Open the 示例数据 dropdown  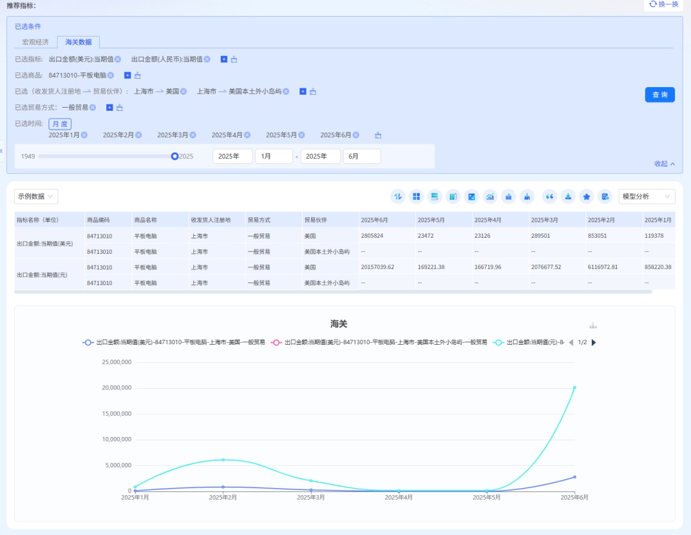click(36, 197)
